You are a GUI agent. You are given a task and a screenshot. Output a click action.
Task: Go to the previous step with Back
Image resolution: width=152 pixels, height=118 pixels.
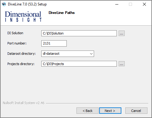(x=87, y=111)
